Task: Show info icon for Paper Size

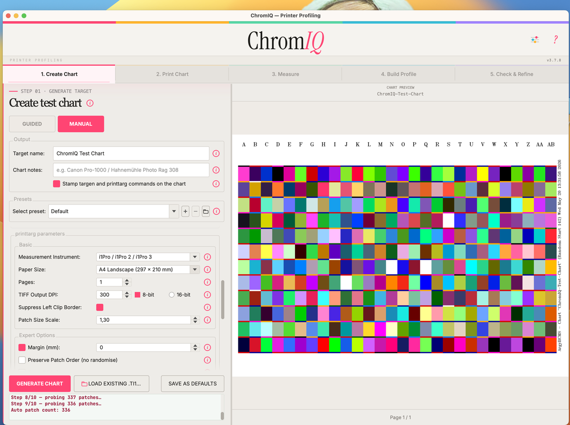Action: [x=208, y=270]
